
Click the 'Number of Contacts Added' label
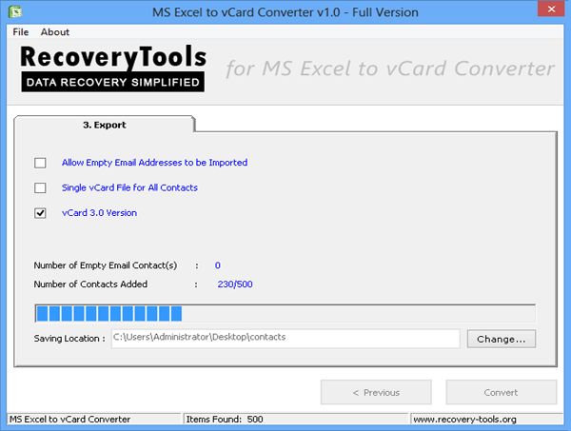tap(90, 284)
